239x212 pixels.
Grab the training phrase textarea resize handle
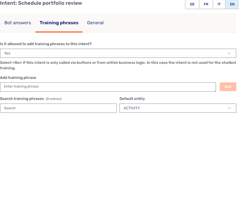click(215, 90)
